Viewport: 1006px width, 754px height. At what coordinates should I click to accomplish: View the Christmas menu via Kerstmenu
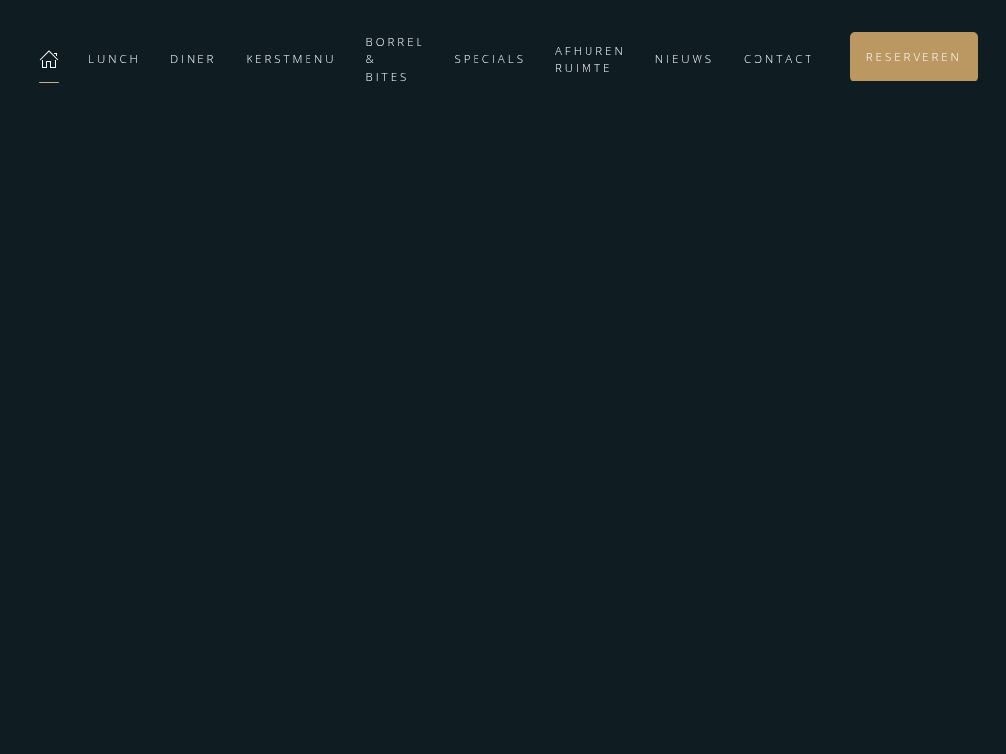tap(291, 59)
